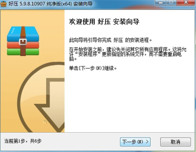Continue with the 下一步(N) button
The height and width of the screenshot is (152, 196).
135,142
